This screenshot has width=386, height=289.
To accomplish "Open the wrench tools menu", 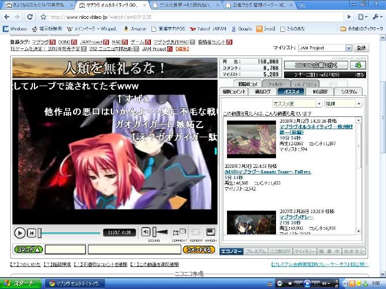I will pyautogui.click(x=377, y=17).
